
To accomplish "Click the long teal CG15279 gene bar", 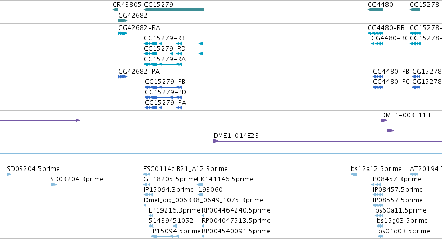I will pos(173,10).
